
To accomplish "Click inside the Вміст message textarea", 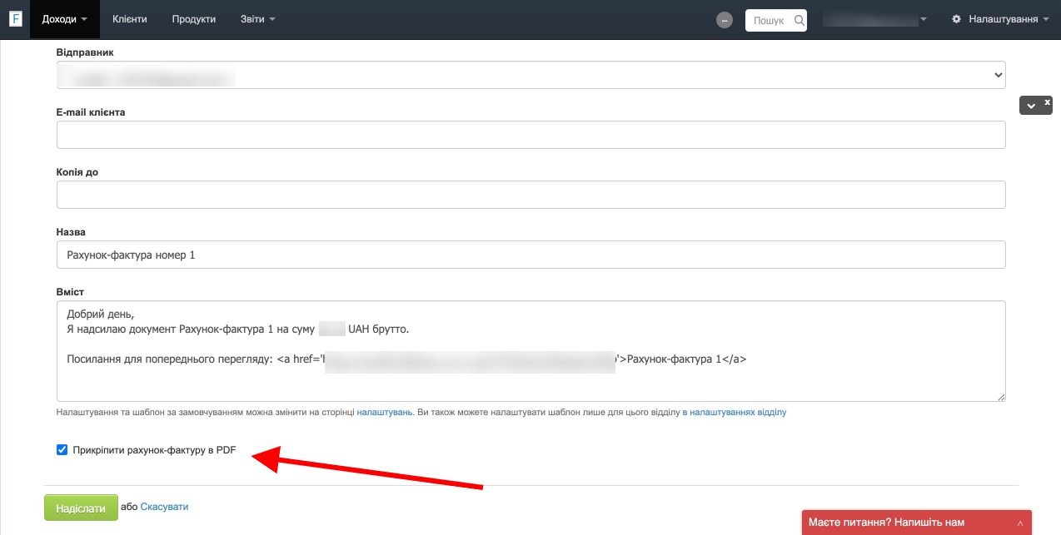I will pos(531,351).
